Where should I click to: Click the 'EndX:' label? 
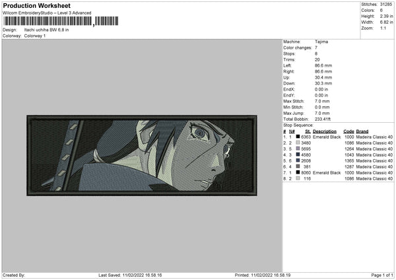(289, 89)
